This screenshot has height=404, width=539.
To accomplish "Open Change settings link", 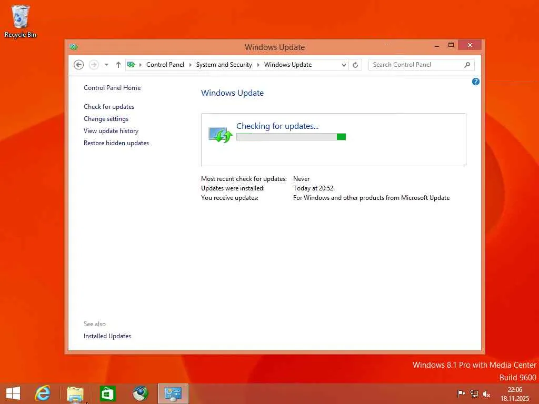I will [x=106, y=119].
